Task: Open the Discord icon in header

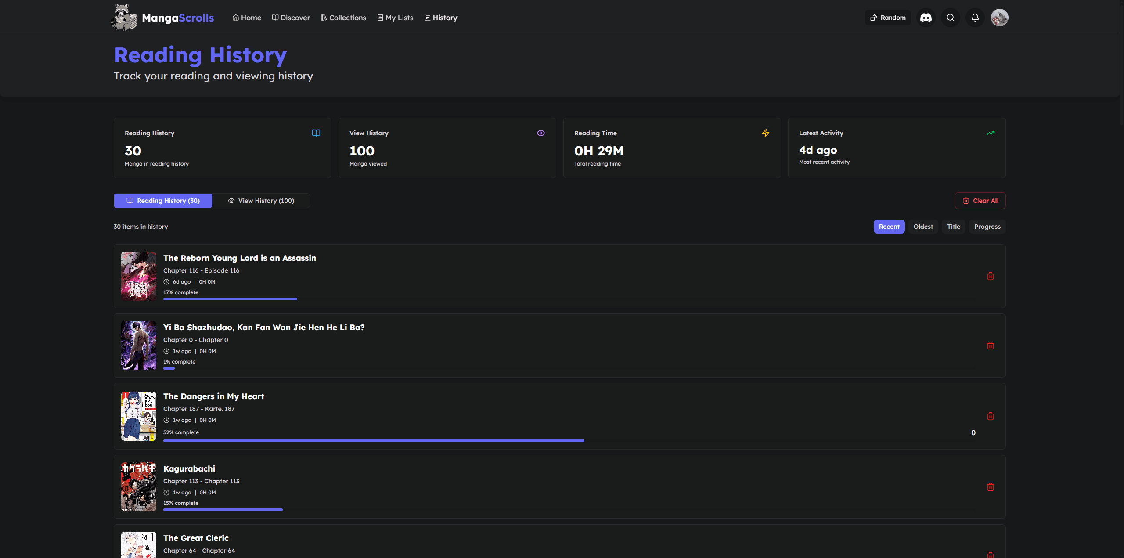Action: [926, 18]
